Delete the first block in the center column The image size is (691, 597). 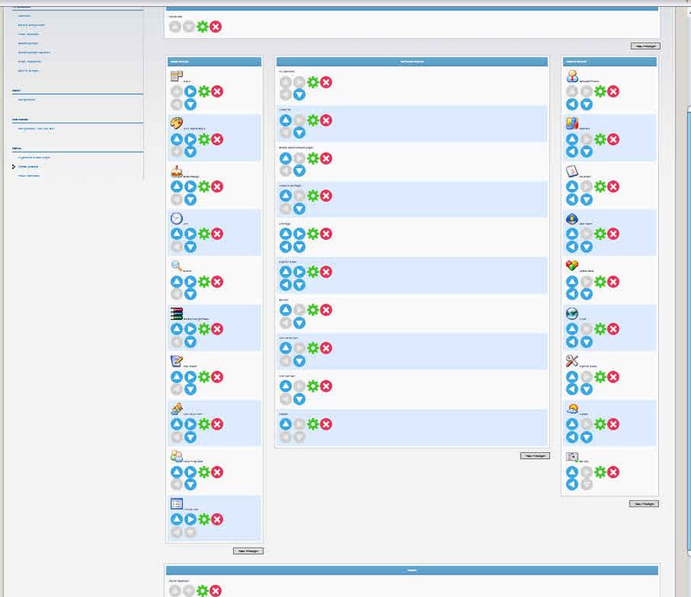coord(326,82)
